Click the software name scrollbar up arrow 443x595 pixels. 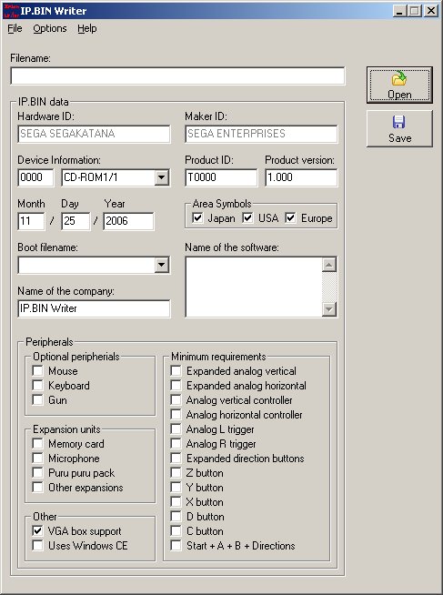[x=328, y=265]
